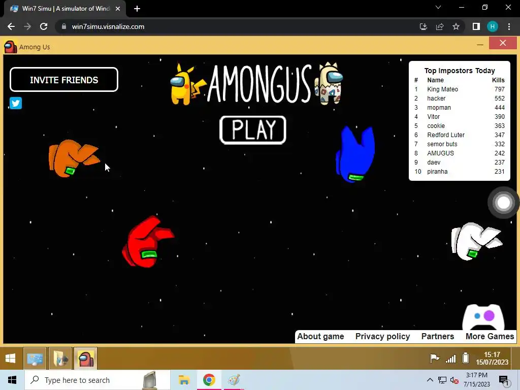The image size is (520, 390).
Task: Open More Games link
Action: (x=490, y=336)
